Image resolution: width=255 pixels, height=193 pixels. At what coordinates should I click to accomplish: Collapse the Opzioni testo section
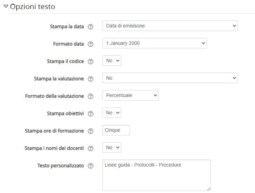click(x=6, y=7)
